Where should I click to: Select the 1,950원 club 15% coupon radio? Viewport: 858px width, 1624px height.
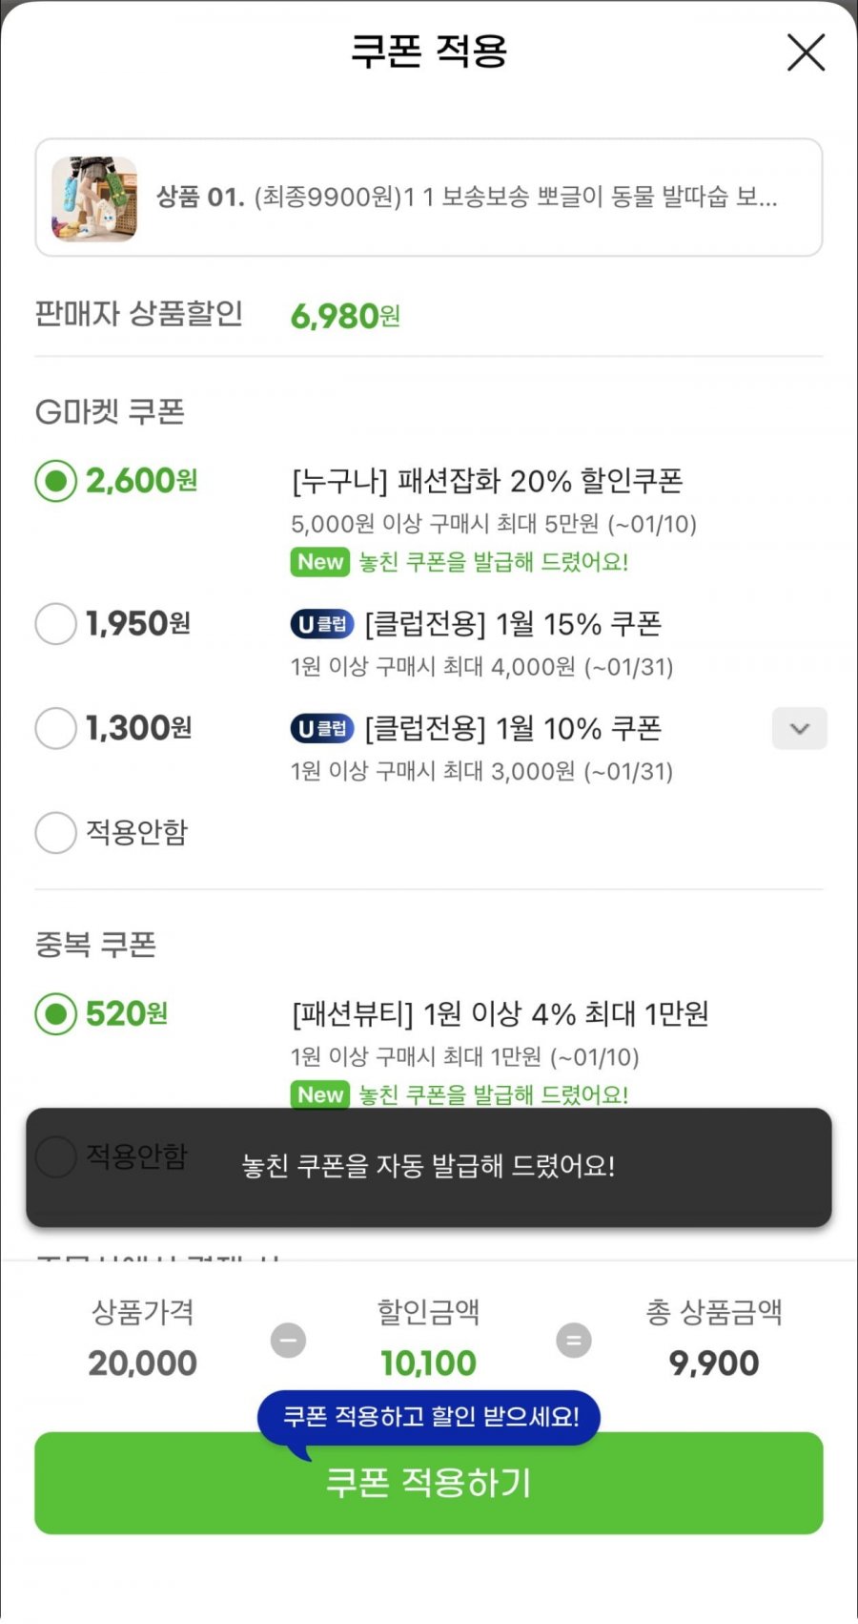pos(55,624)
